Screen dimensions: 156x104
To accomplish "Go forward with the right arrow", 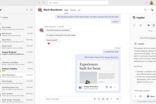I will (44, 3).
